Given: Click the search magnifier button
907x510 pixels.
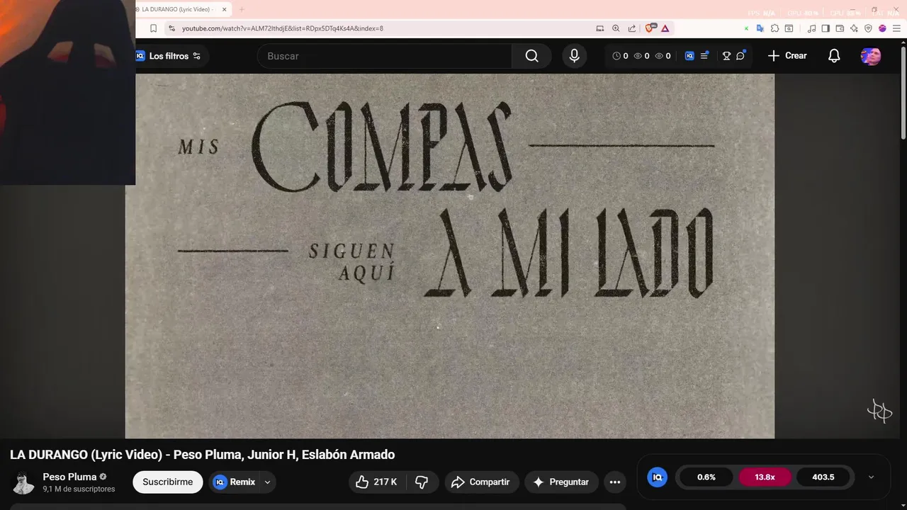Looking at the screenshot, I should pyautogui.click(x=532, y=56).
